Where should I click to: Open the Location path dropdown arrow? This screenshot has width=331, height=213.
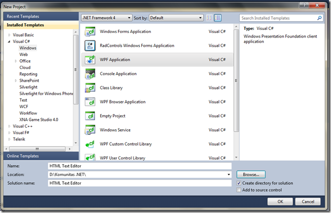coord(229,174)
